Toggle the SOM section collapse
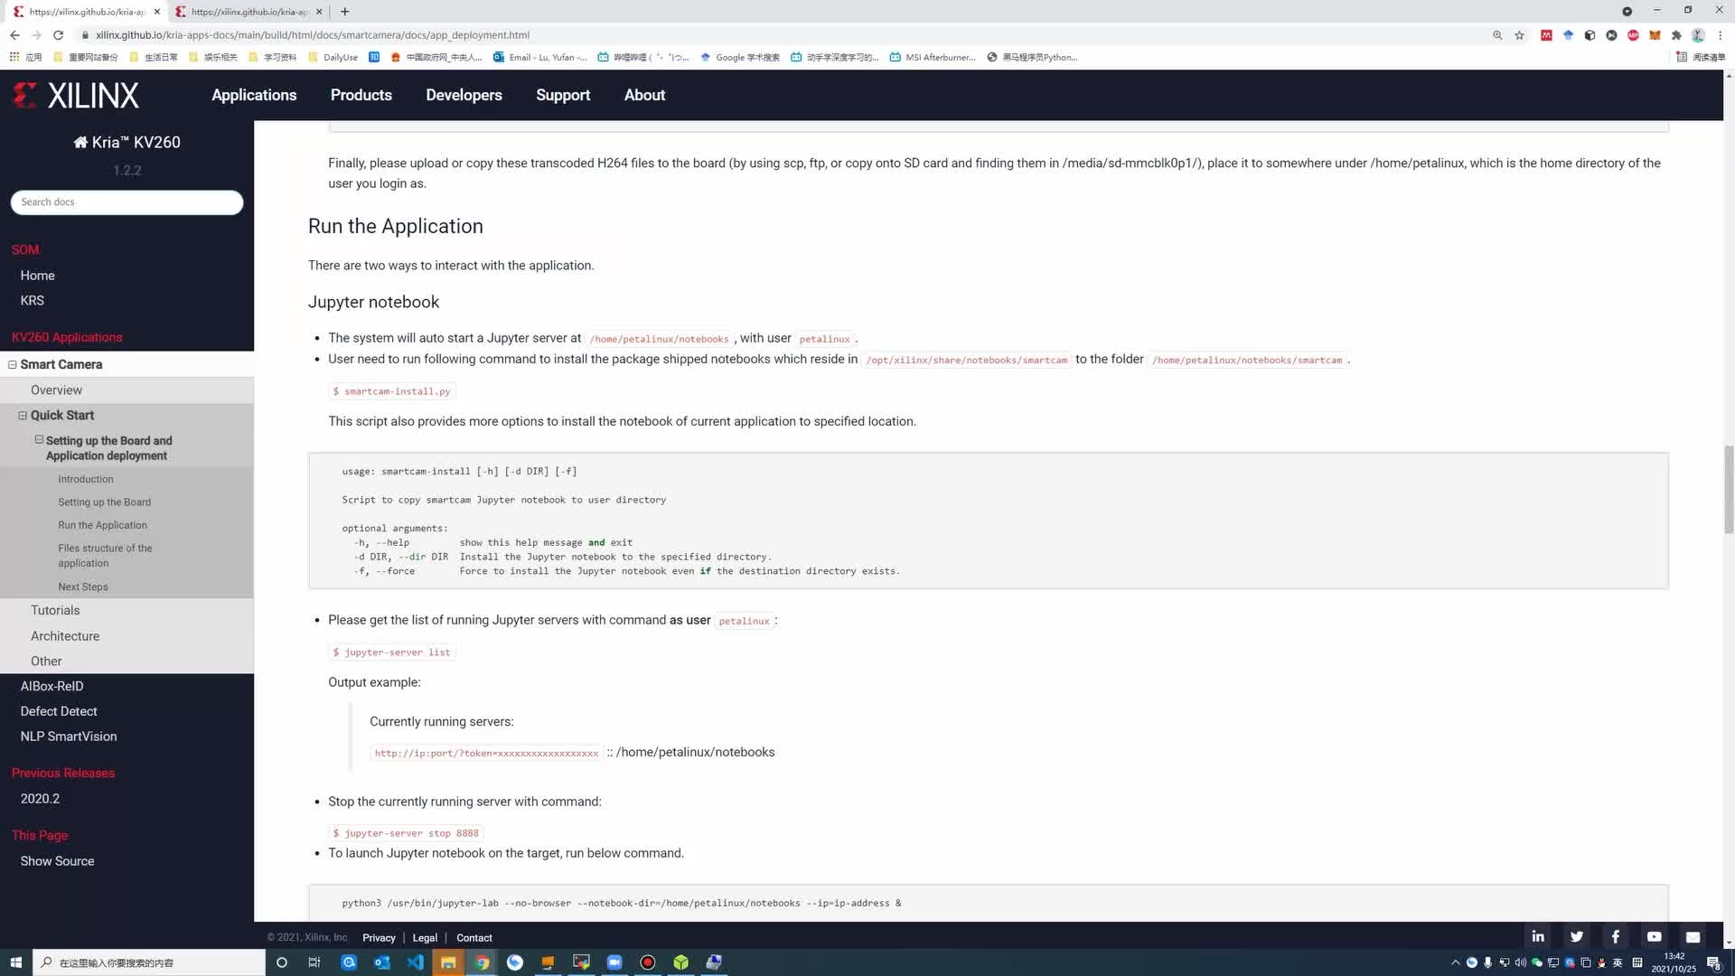Viewport: 1735px width, 976px height. pos(23,249)
